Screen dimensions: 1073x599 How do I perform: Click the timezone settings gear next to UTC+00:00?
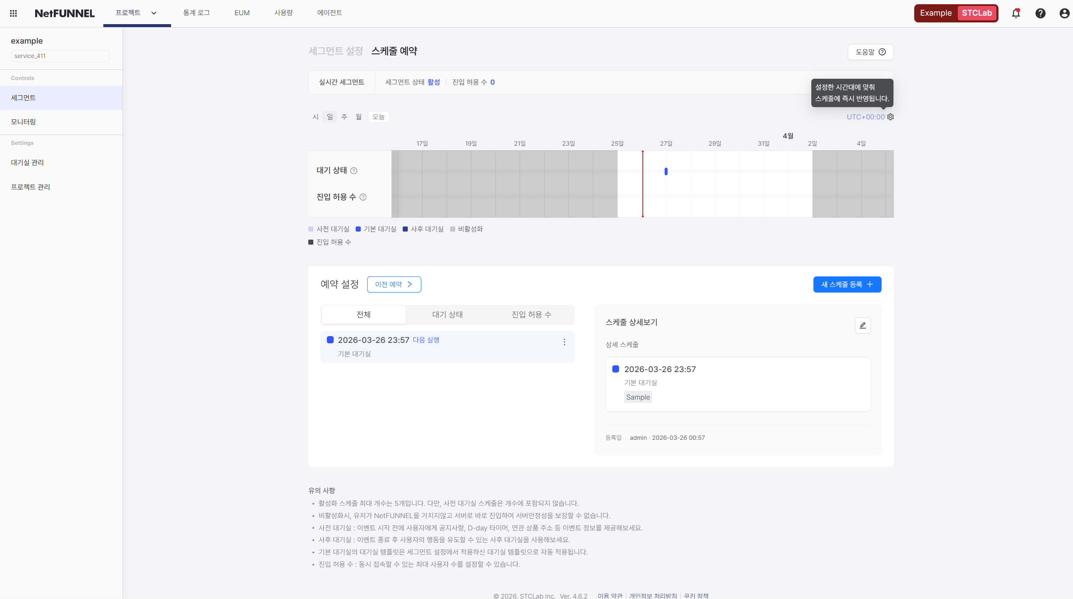(891, 117)
